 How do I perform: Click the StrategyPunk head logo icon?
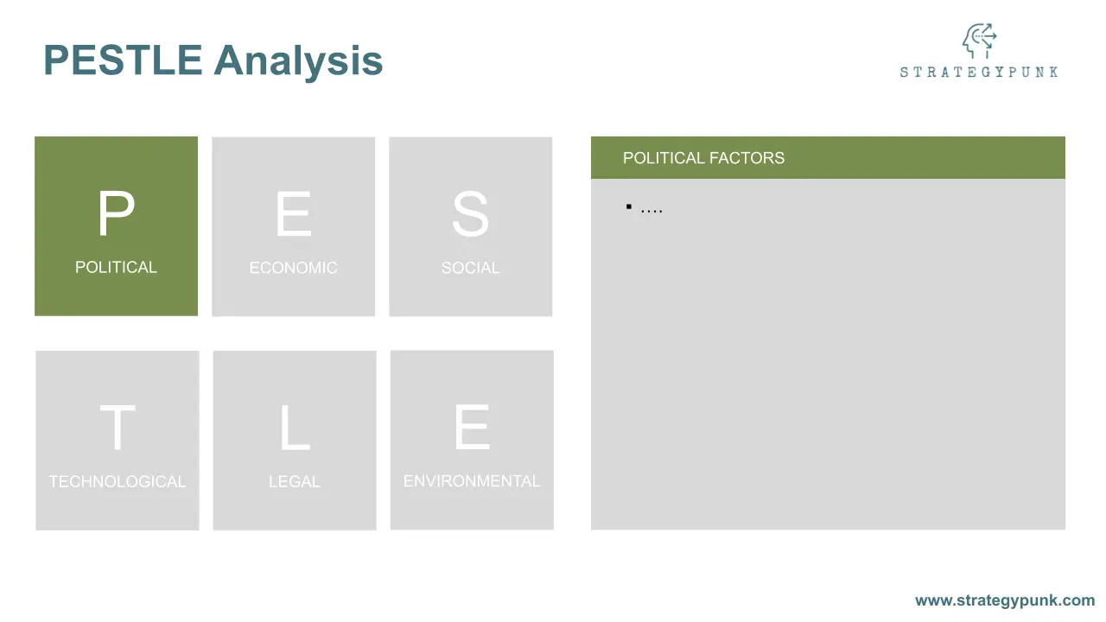click(x=979, y=41)
